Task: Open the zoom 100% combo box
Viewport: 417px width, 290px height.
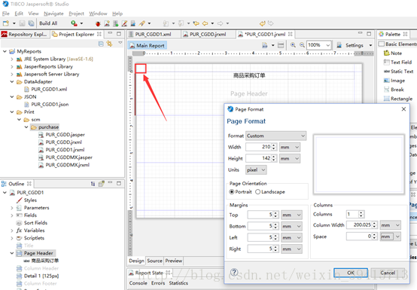Action: tap(319, 45)
